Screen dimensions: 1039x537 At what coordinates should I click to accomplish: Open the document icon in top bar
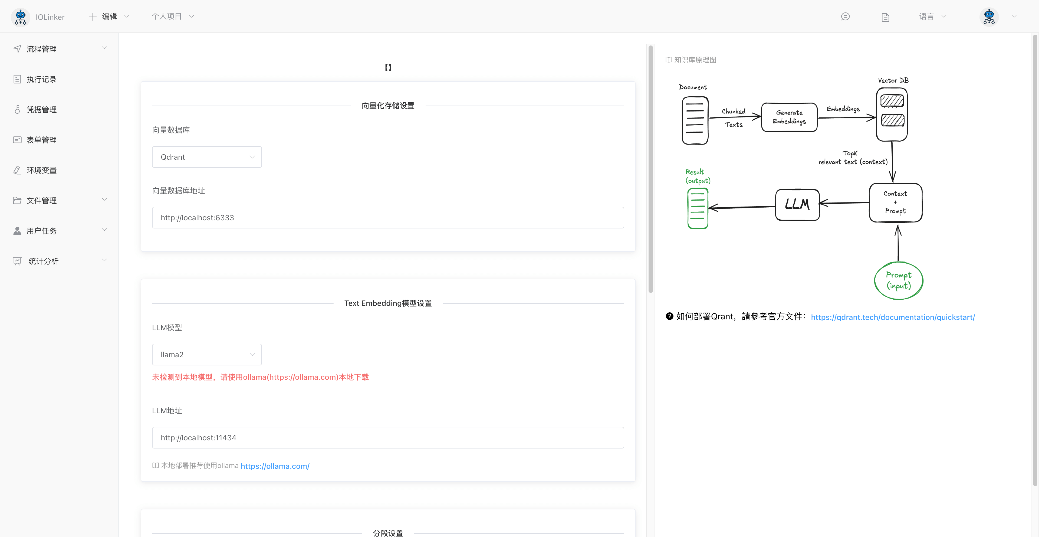click(885, 17)
